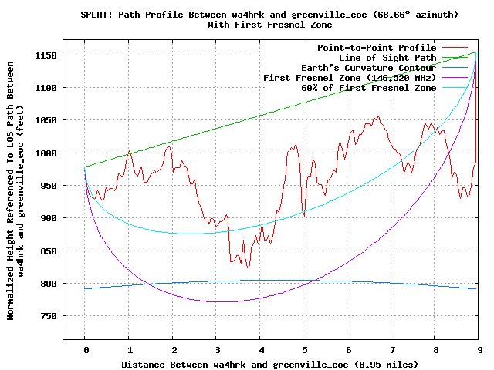Click '60% of First Fresnel Zone' legend label
494x370 pixels.
point(369,88)
